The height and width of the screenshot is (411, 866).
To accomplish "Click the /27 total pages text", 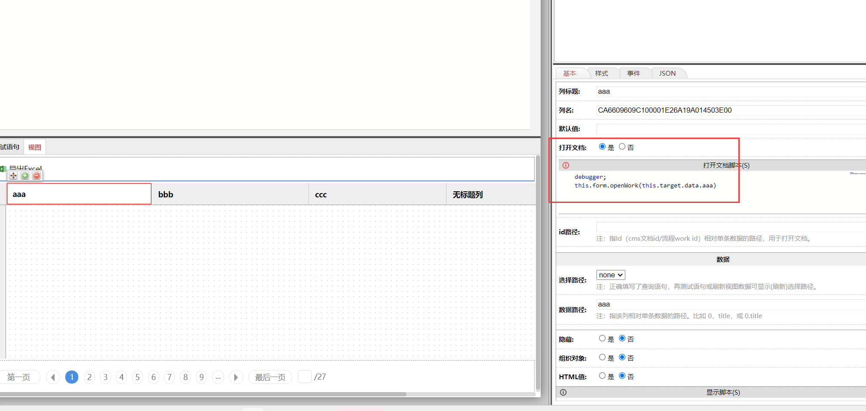I will pyautogui.click(x=320, y=377).
